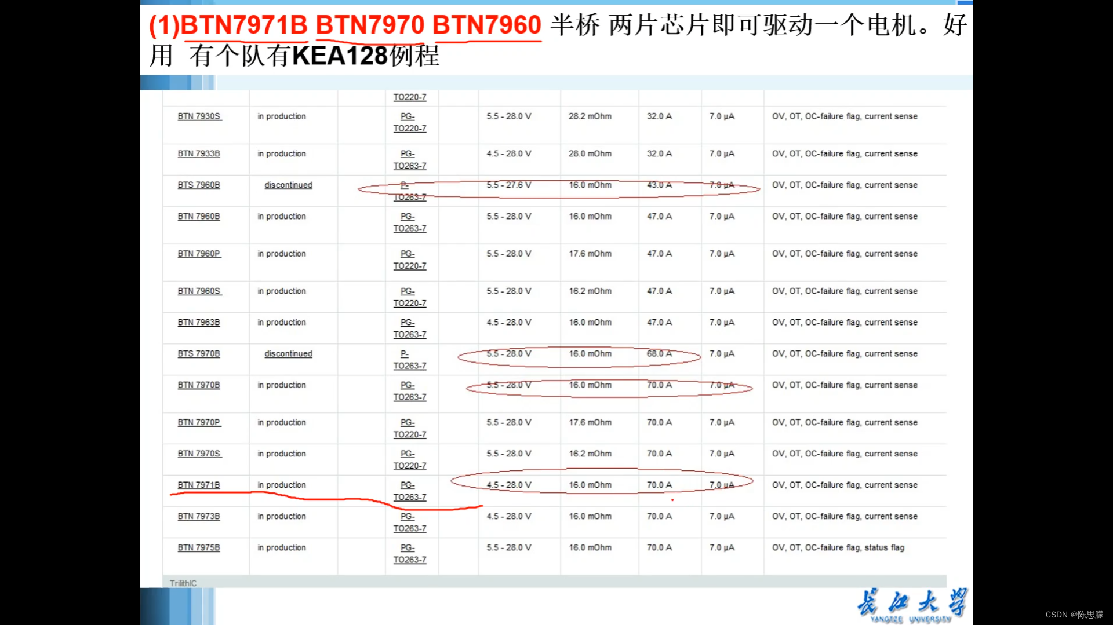Open PG-TO220-7 package link for BTN 7970S
Image resolution: width=1113 pixels, height=625 pixels.
410,460
